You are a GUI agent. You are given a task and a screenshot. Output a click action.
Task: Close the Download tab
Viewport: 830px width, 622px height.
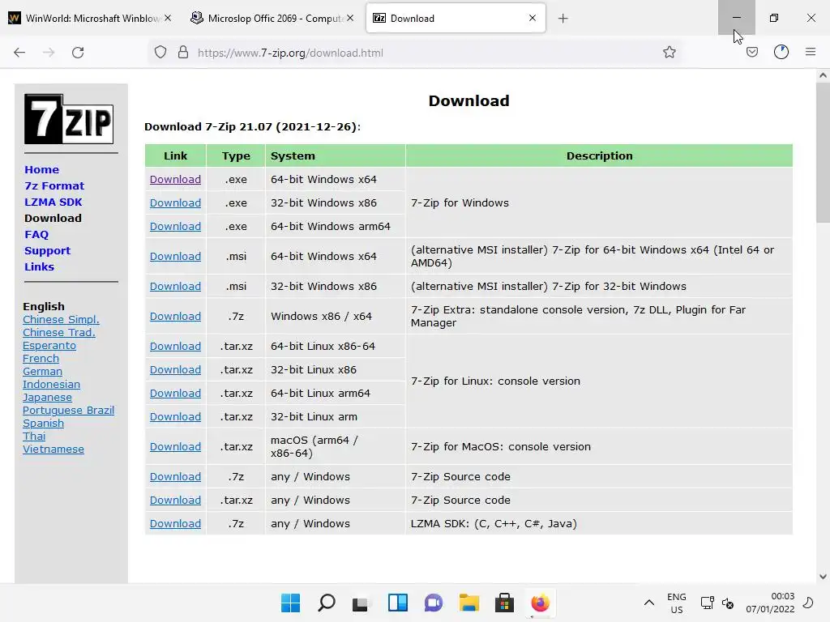(x=533, y=18)
